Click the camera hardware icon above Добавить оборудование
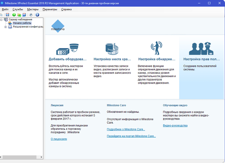The height and width of the screenshot is (163, 225). coord(67,49)
